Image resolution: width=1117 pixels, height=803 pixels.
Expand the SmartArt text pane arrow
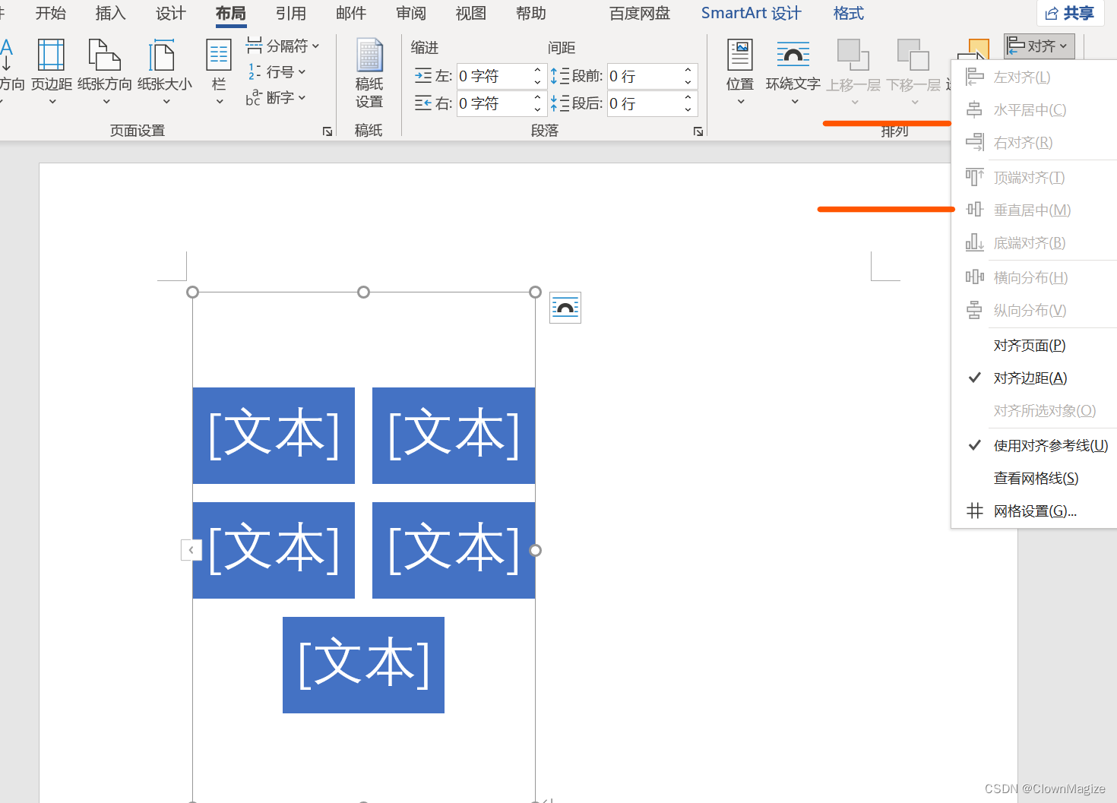tap(191, 550)
